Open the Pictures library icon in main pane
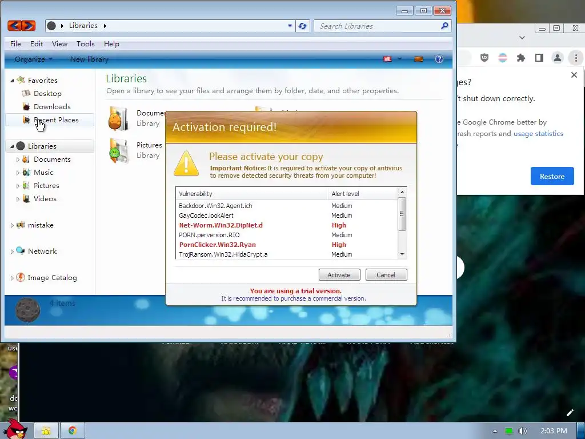This screenshot has width=585, height=439. pyautogui.click(x=119, y=150)
